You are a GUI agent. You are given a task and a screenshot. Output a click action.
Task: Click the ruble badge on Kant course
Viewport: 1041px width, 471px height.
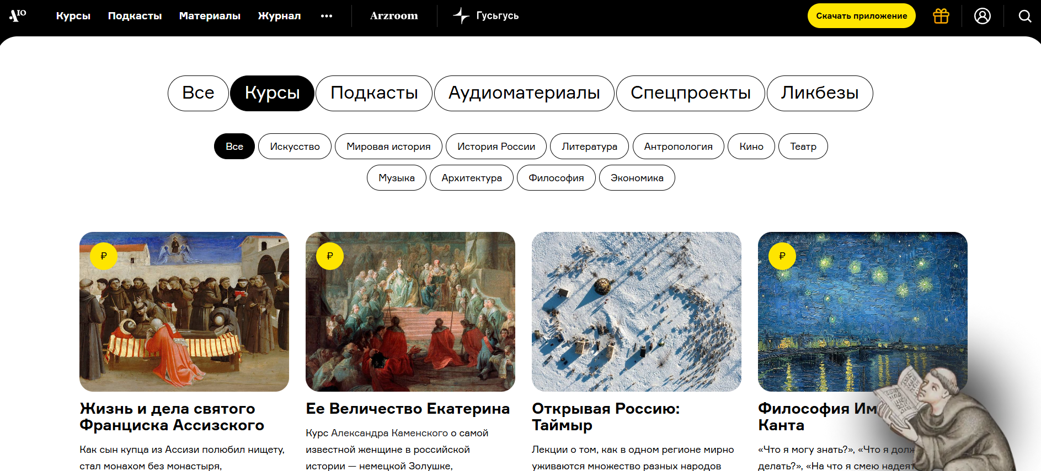coord(782,256)
